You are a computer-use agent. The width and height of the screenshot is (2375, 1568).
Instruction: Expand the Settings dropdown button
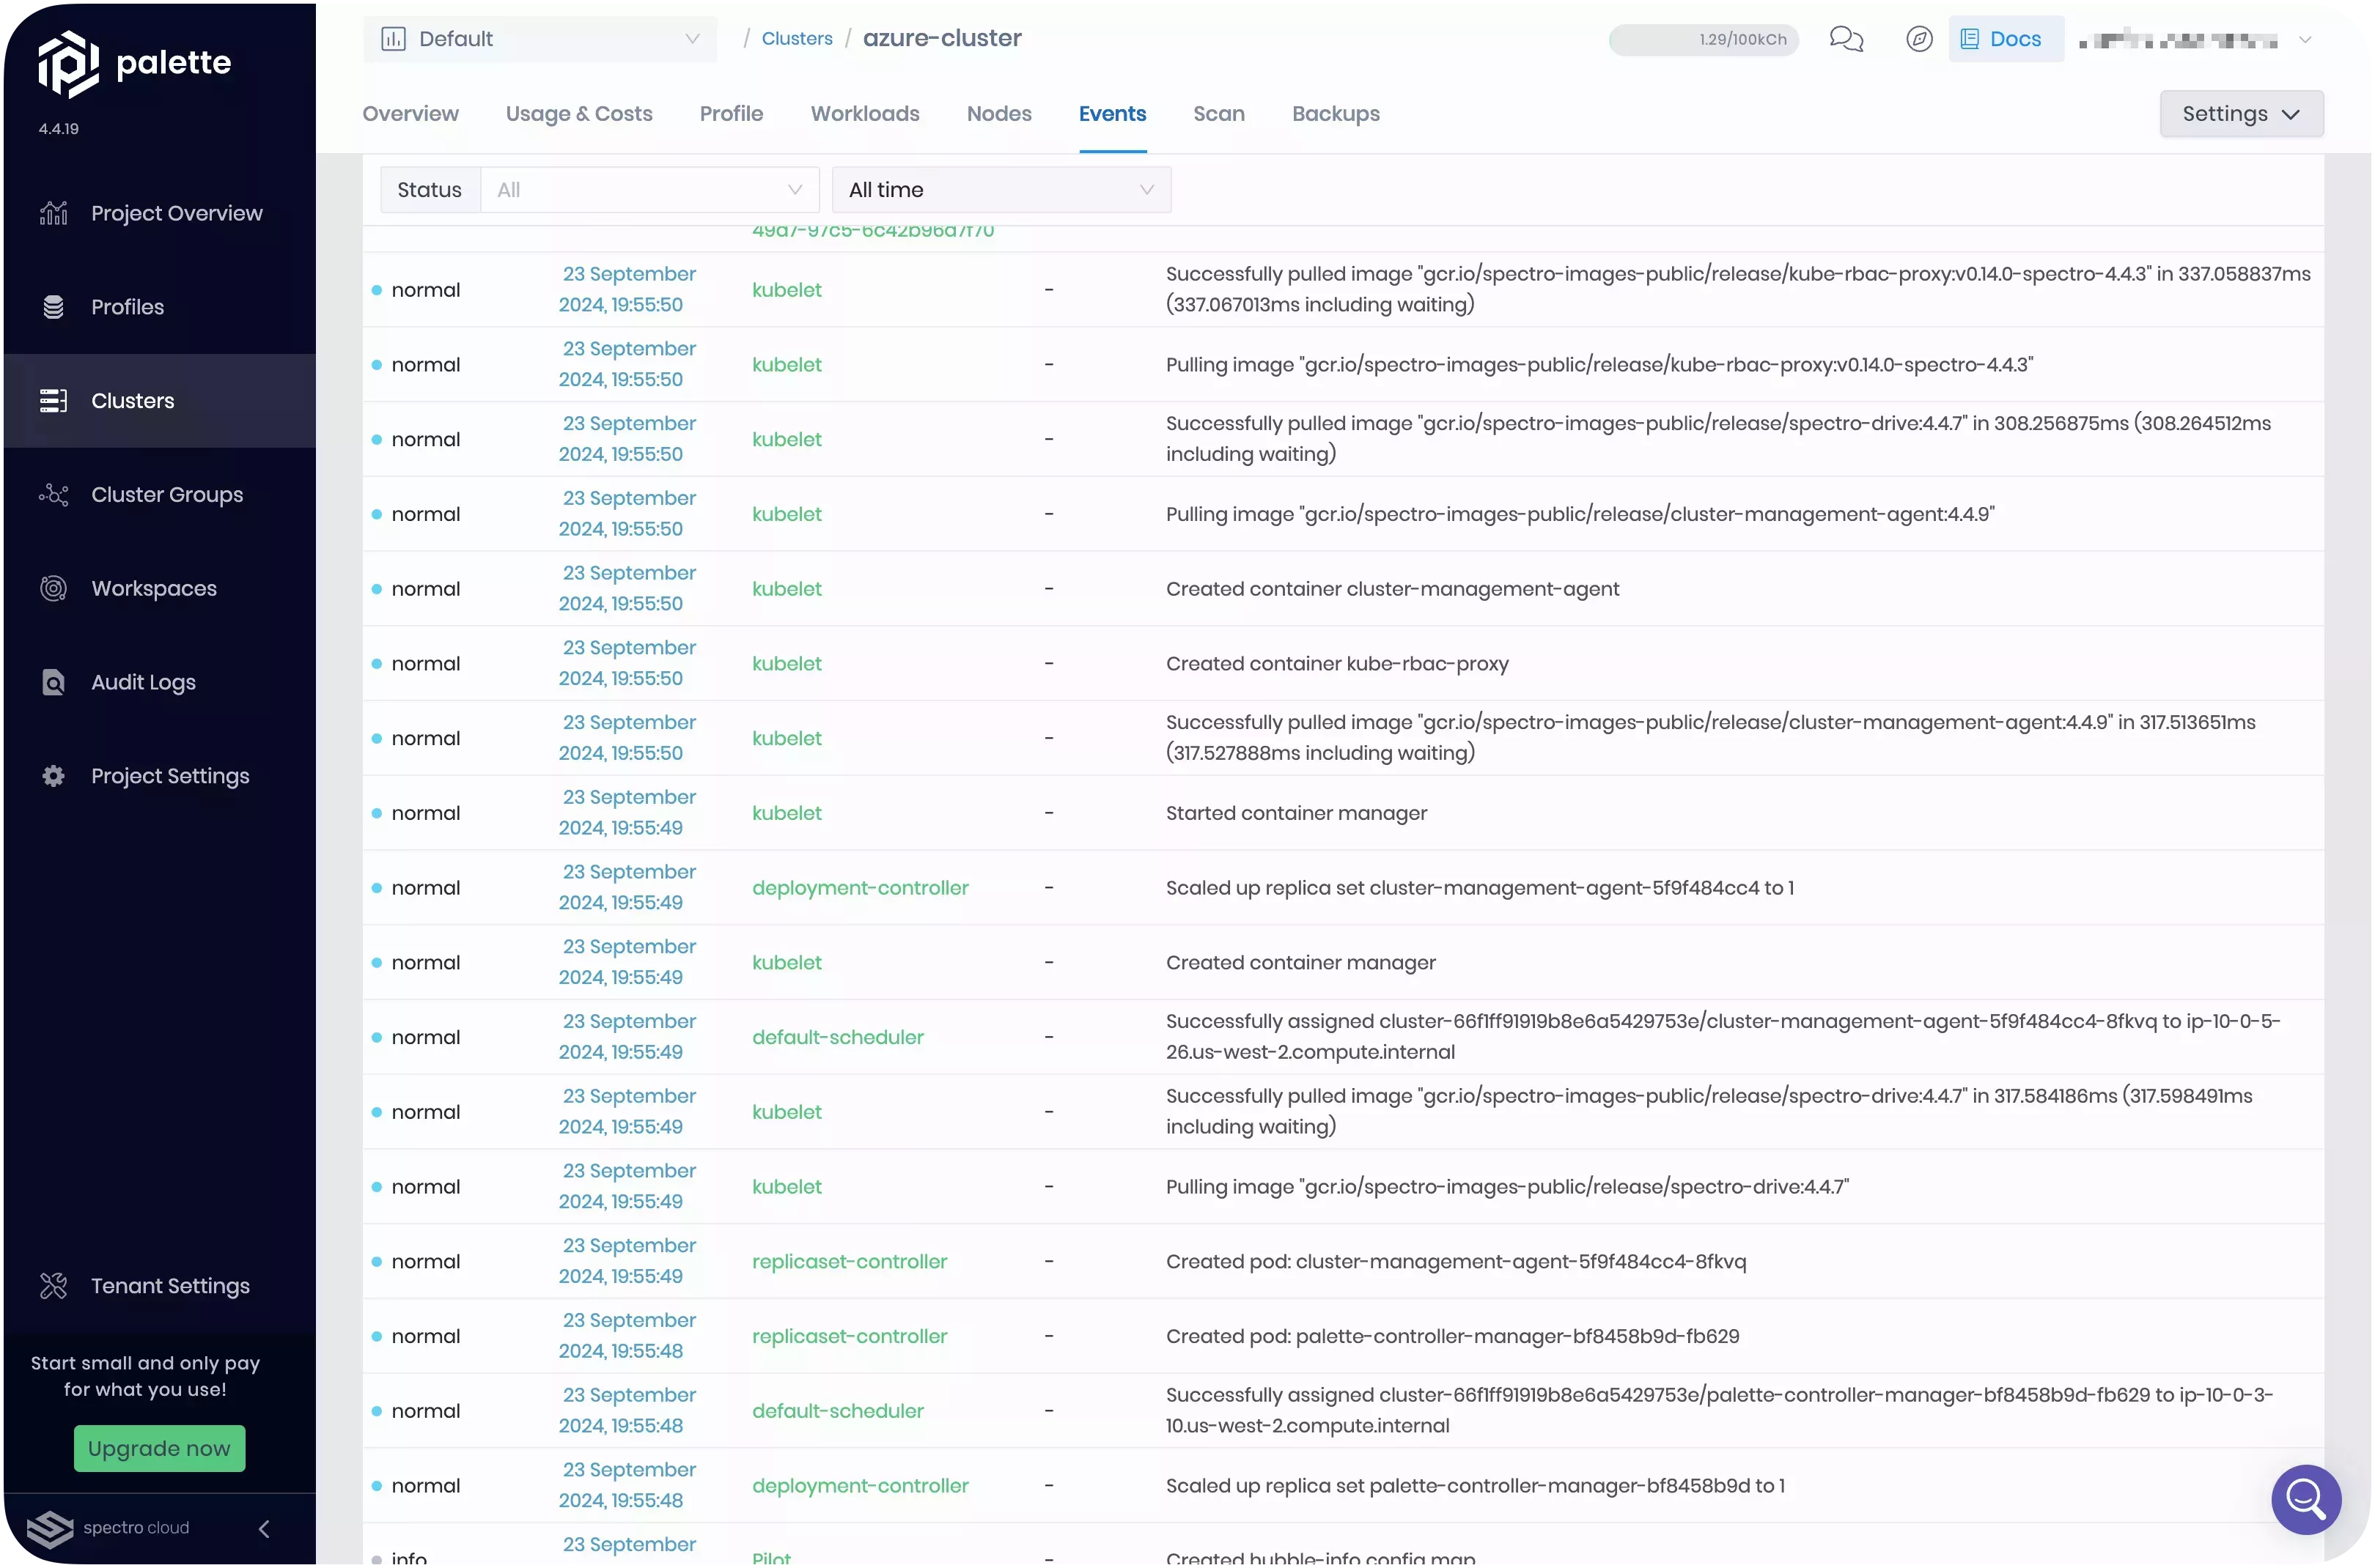pyautogui.click(x=2241, y=114)
